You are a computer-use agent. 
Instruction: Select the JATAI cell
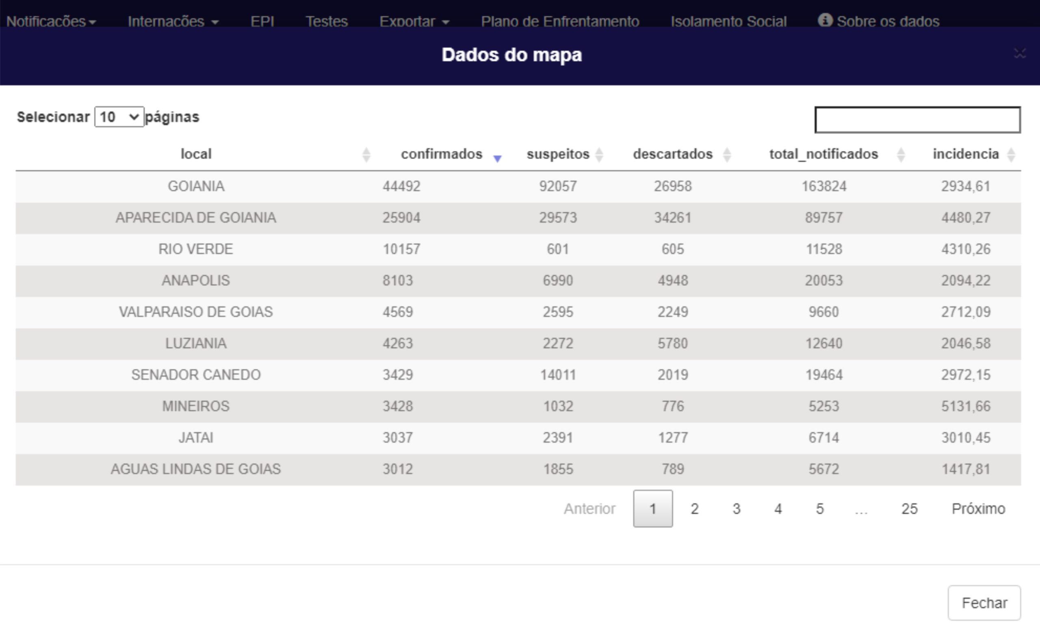pos(196,438)
